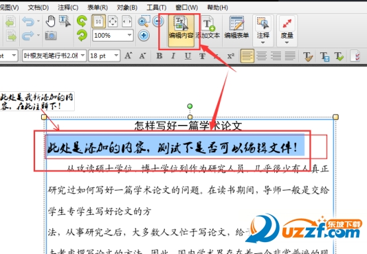Image resolution: width=367 pixels, height=254 pixels.
Task: Expand the 注释 (Comment) tool dropdown
Action: coord(263,43)
